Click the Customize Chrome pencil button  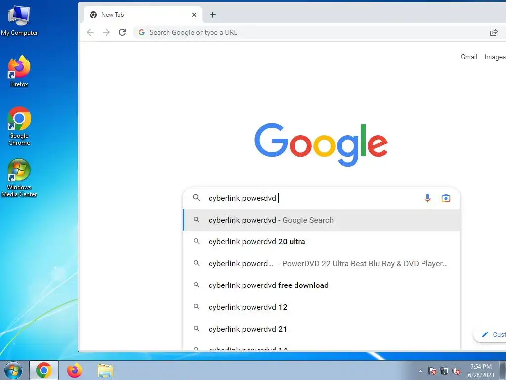[x=490, y=335]
